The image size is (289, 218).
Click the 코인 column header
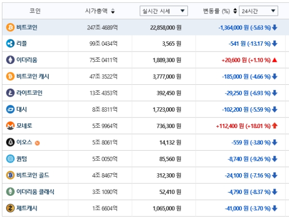click(35, 11)
